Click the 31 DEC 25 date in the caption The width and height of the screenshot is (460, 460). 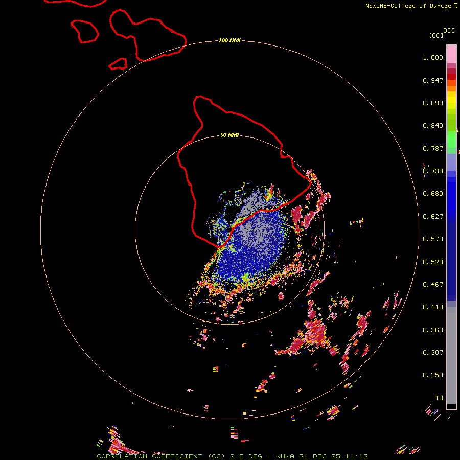(x=320, y=456)
